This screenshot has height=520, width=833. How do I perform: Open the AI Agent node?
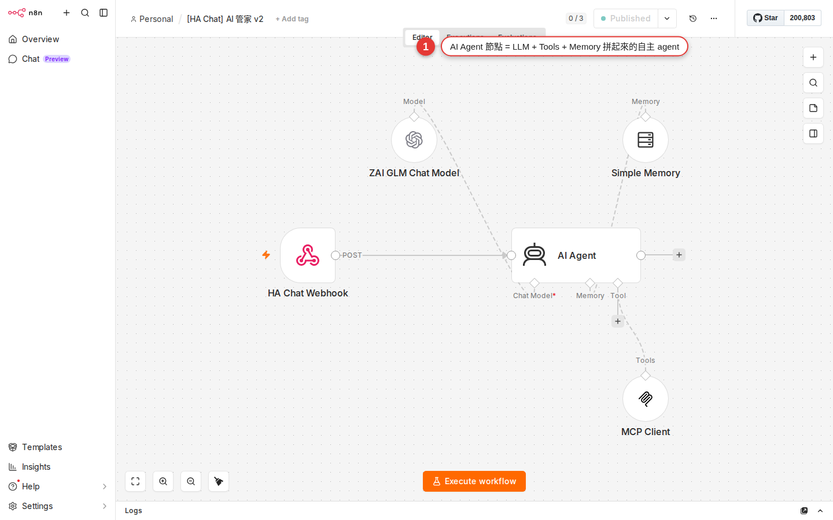point(576,255)
